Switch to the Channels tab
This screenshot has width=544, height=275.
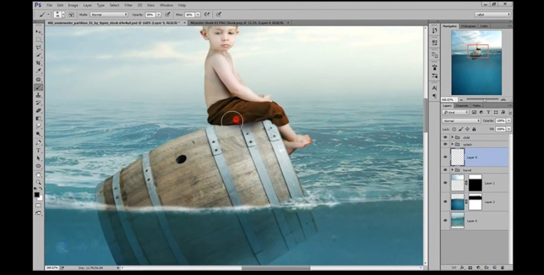[x=462, y=106]
